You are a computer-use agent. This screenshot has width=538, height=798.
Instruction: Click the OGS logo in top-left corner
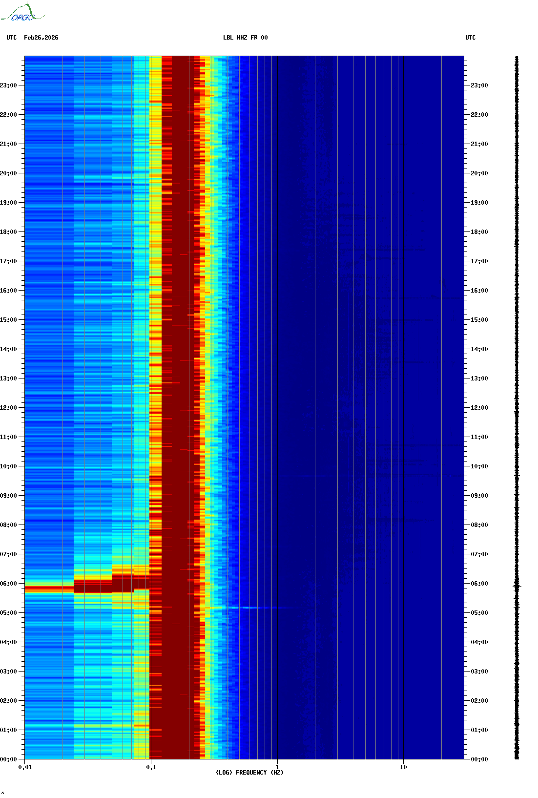pos(22,13)
